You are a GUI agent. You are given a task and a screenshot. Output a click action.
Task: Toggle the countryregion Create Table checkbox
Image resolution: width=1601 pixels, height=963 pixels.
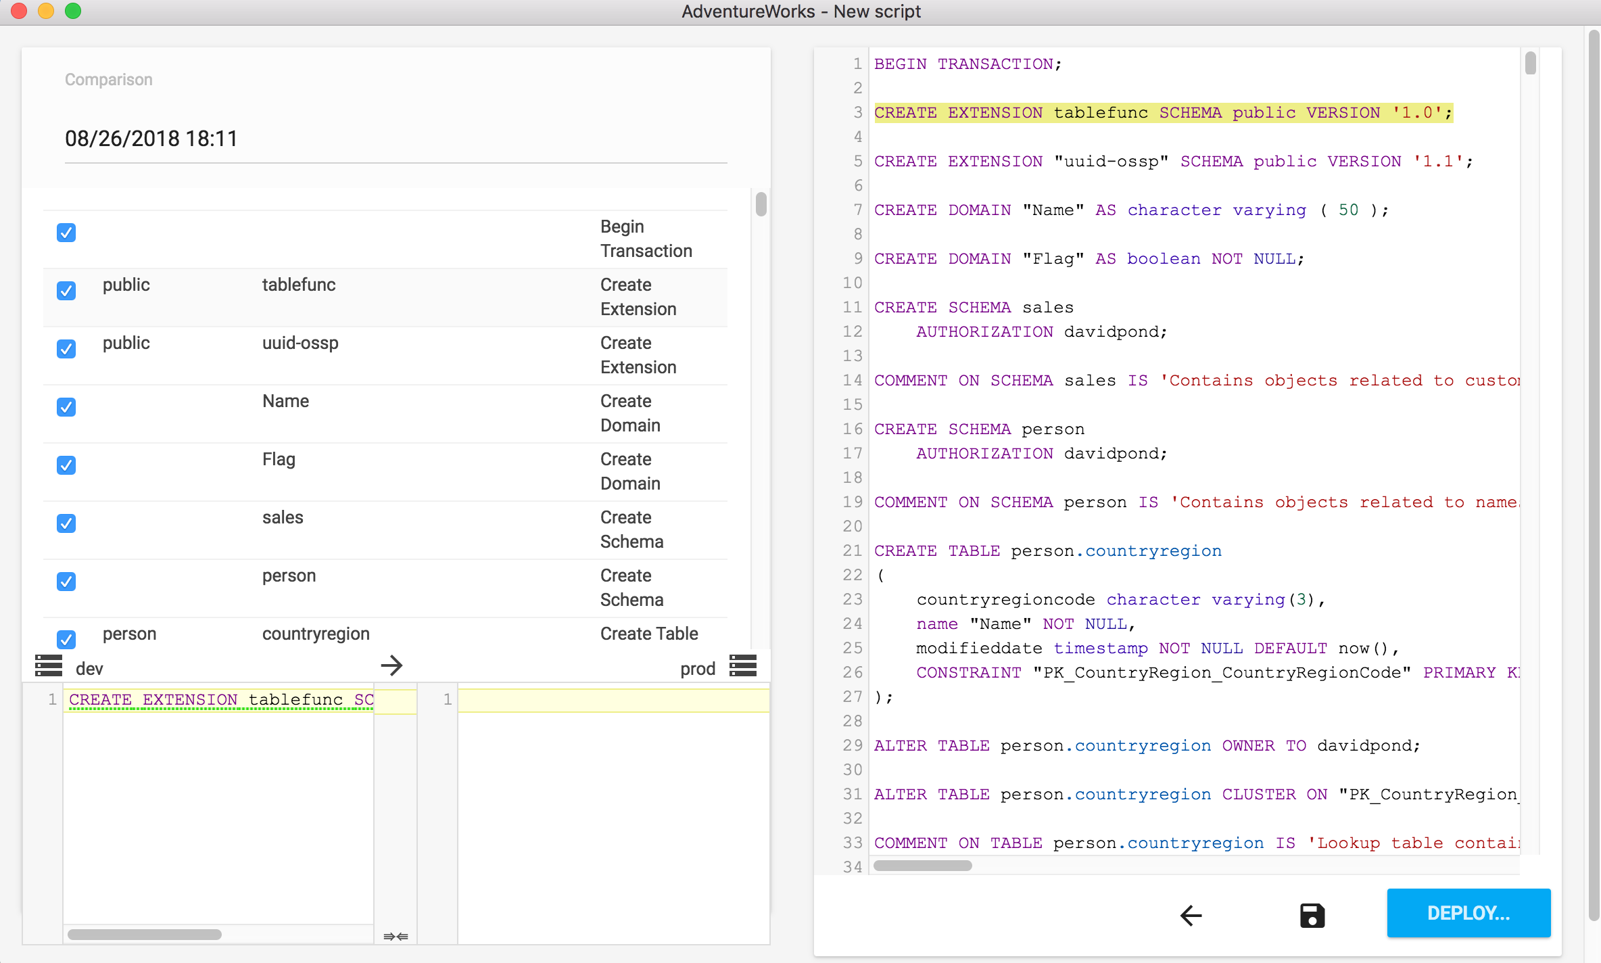[66, 639]
